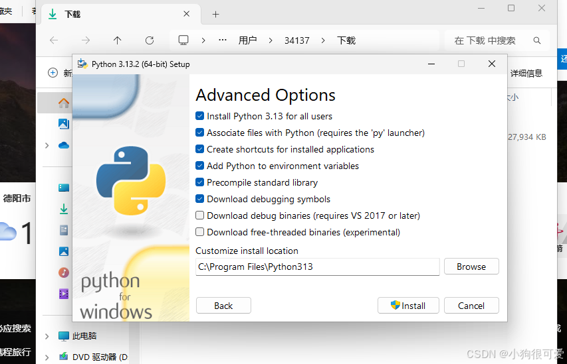Click the Back button in Python Setup
The width and height of the screenshot is (567, 364).
(223, 306)
